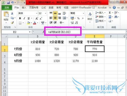Select the Format Painter brush
This screenshot has height=96, width=127.
pos(12,23)
